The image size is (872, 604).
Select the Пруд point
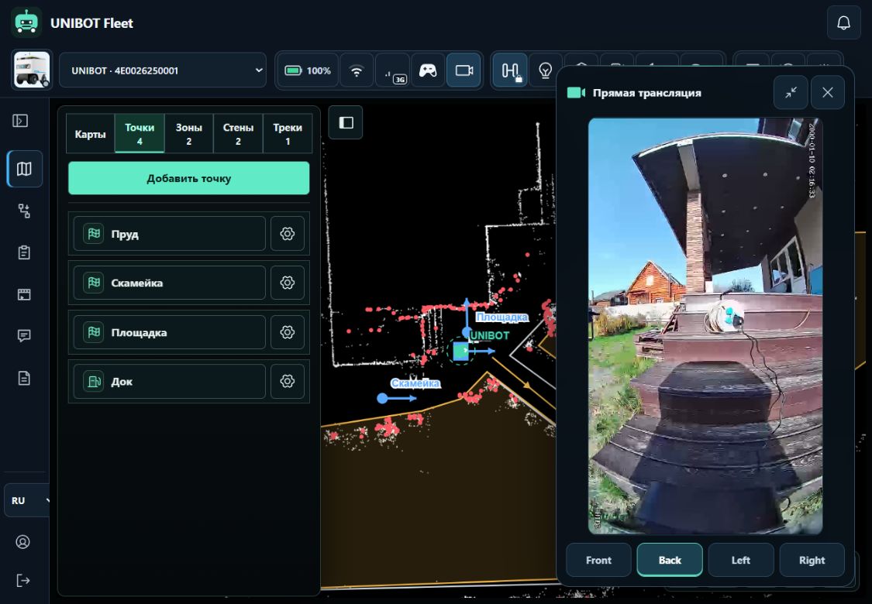(170, 234)
